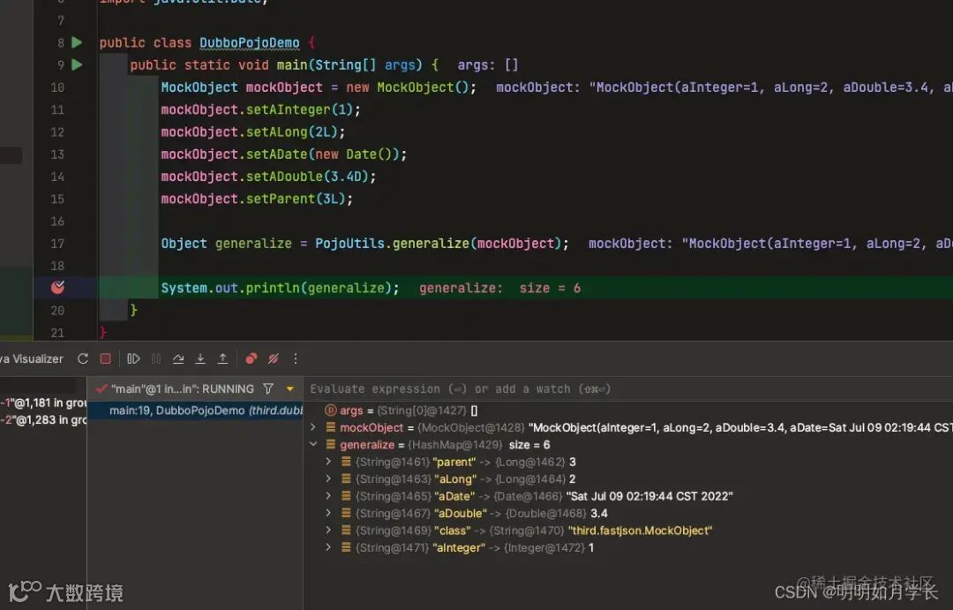The width and height of the screenshot is (953, 610).
Task: Select stack frame main:19, DubboPojoDemo
Action: tap(196, 410)
